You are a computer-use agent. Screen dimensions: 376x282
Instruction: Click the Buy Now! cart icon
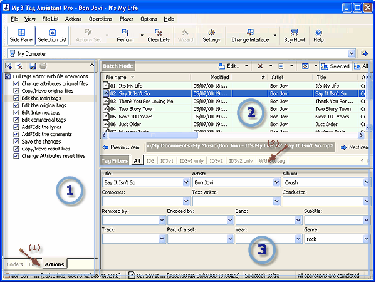point(295,33)
